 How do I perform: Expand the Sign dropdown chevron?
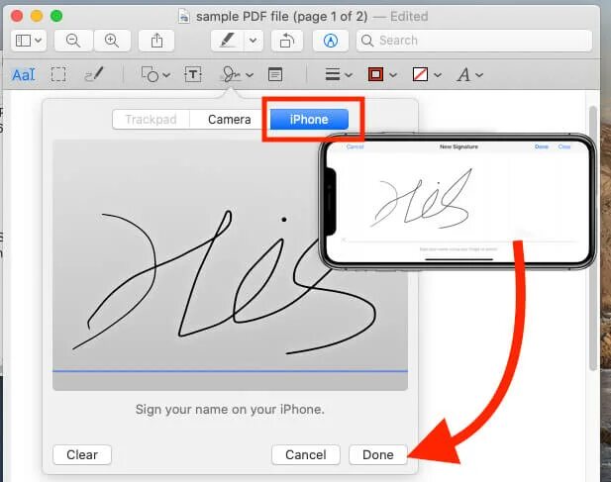[250, 75]
